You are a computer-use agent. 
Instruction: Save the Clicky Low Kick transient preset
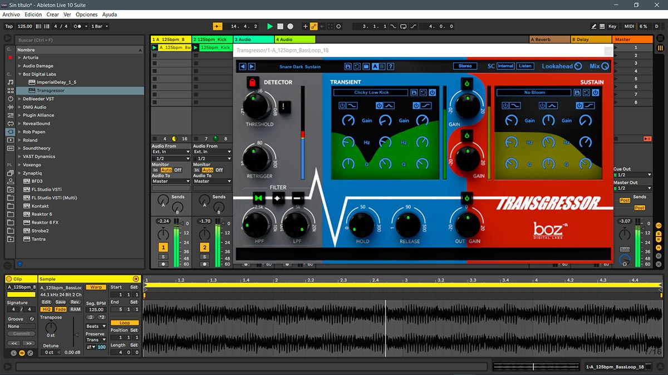click(x=414, y=92)
